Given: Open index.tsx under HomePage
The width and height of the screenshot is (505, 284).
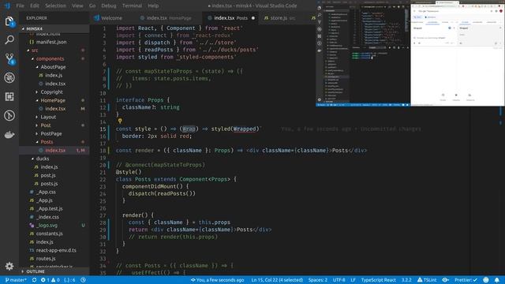Looking at the screenshot, I should 54,109.
